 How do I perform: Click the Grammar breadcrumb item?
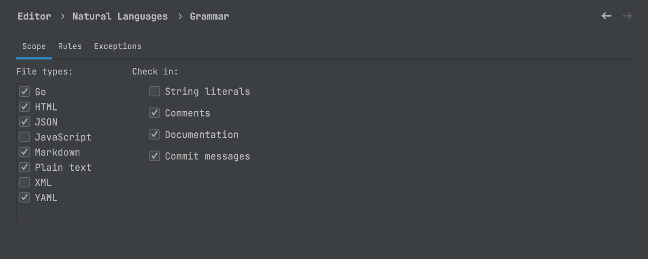(209, 17)
